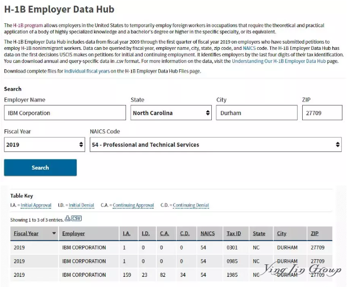This screenshot has width=347, height=287.
Task: Open the NAICS link in description
Action: coord(249,48)
